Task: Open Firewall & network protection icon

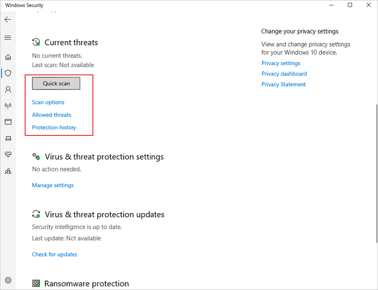Action: (x=8, y=106)
